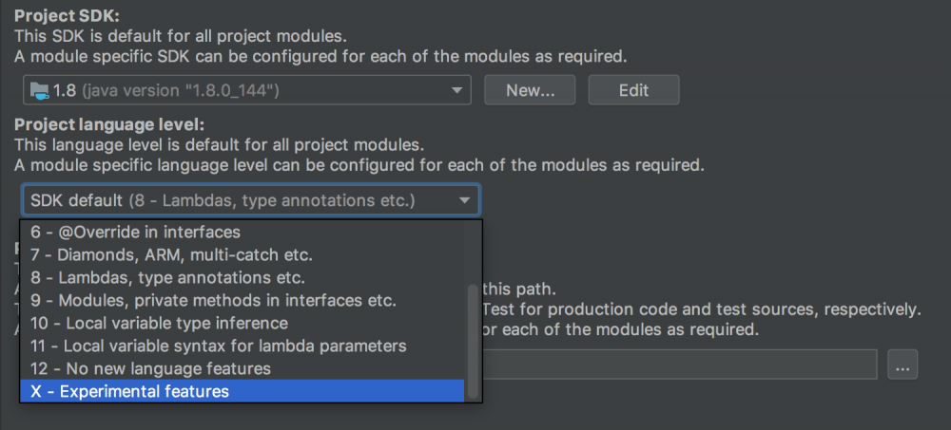Click scrollbar track above the thumb

[474, 252]
